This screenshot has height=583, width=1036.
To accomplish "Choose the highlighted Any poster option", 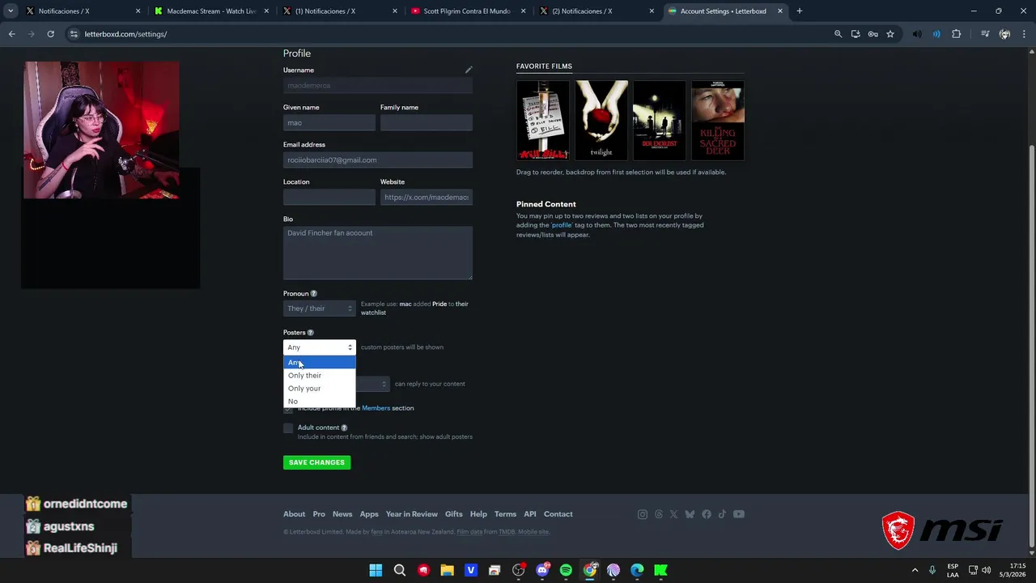I will click(319, 362).
